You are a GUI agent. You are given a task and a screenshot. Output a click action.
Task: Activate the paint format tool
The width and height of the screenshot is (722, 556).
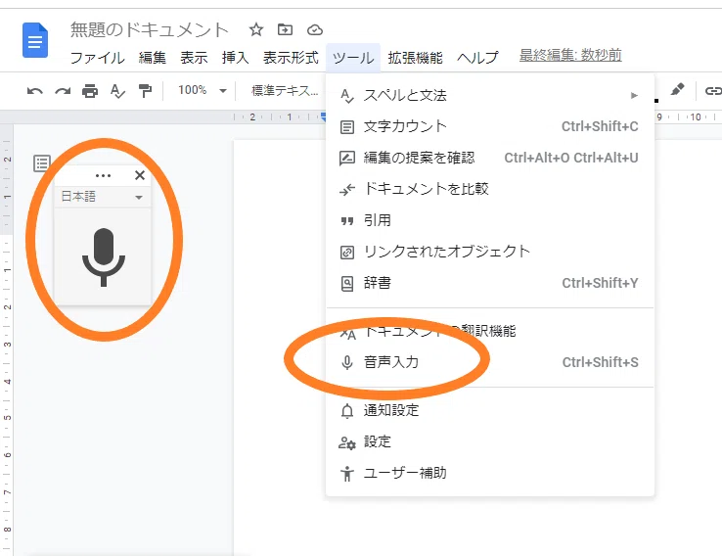click(x=145, y=91)
